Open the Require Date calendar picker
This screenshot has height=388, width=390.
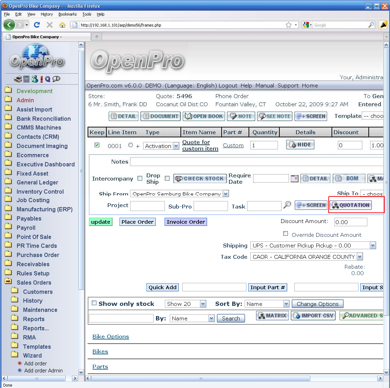294,179
